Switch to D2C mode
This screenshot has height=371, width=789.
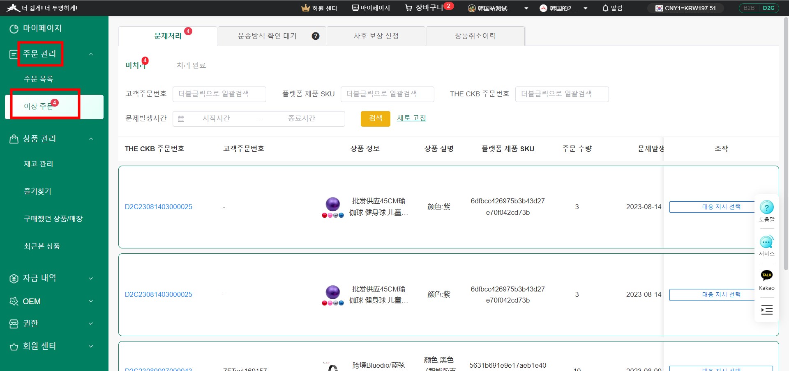click(769, 8)
